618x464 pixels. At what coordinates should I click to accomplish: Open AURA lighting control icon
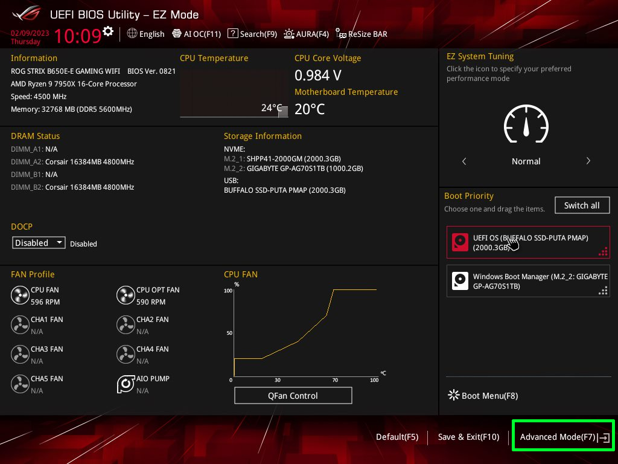(288, 34)
